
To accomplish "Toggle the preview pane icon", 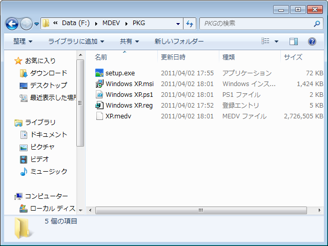I will [294, 42].
